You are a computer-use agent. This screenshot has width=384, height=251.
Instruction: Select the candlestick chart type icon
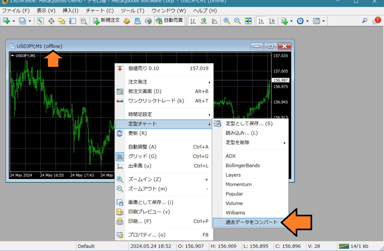tap(204, 21)
